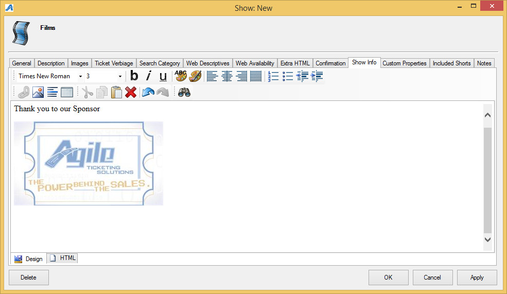The image size is (507, 294).
Task: Switch to the General tab
Action: pos(22,63)
